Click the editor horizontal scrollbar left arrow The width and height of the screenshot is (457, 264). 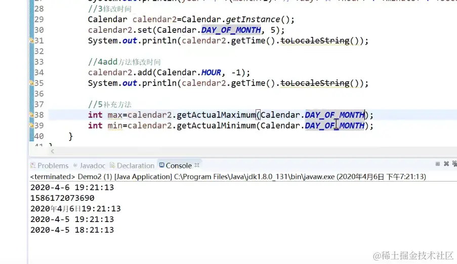pyautogui.click(x=53, y=151)
